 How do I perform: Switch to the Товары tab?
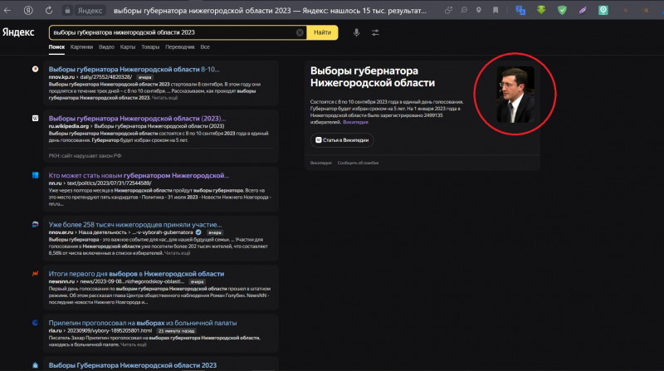(150, 47)
